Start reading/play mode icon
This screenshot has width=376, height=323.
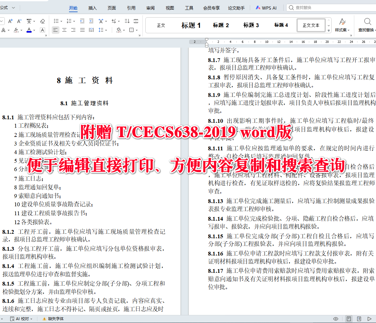click(369, 319)
